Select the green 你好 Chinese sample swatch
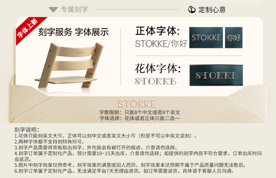Image resolution: width=276 pixels, height=178 pixels. (x=234, y=38)
